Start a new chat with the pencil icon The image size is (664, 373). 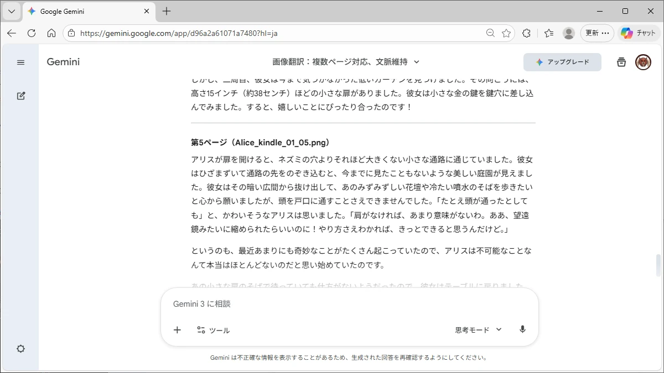[x=20, y=96]
